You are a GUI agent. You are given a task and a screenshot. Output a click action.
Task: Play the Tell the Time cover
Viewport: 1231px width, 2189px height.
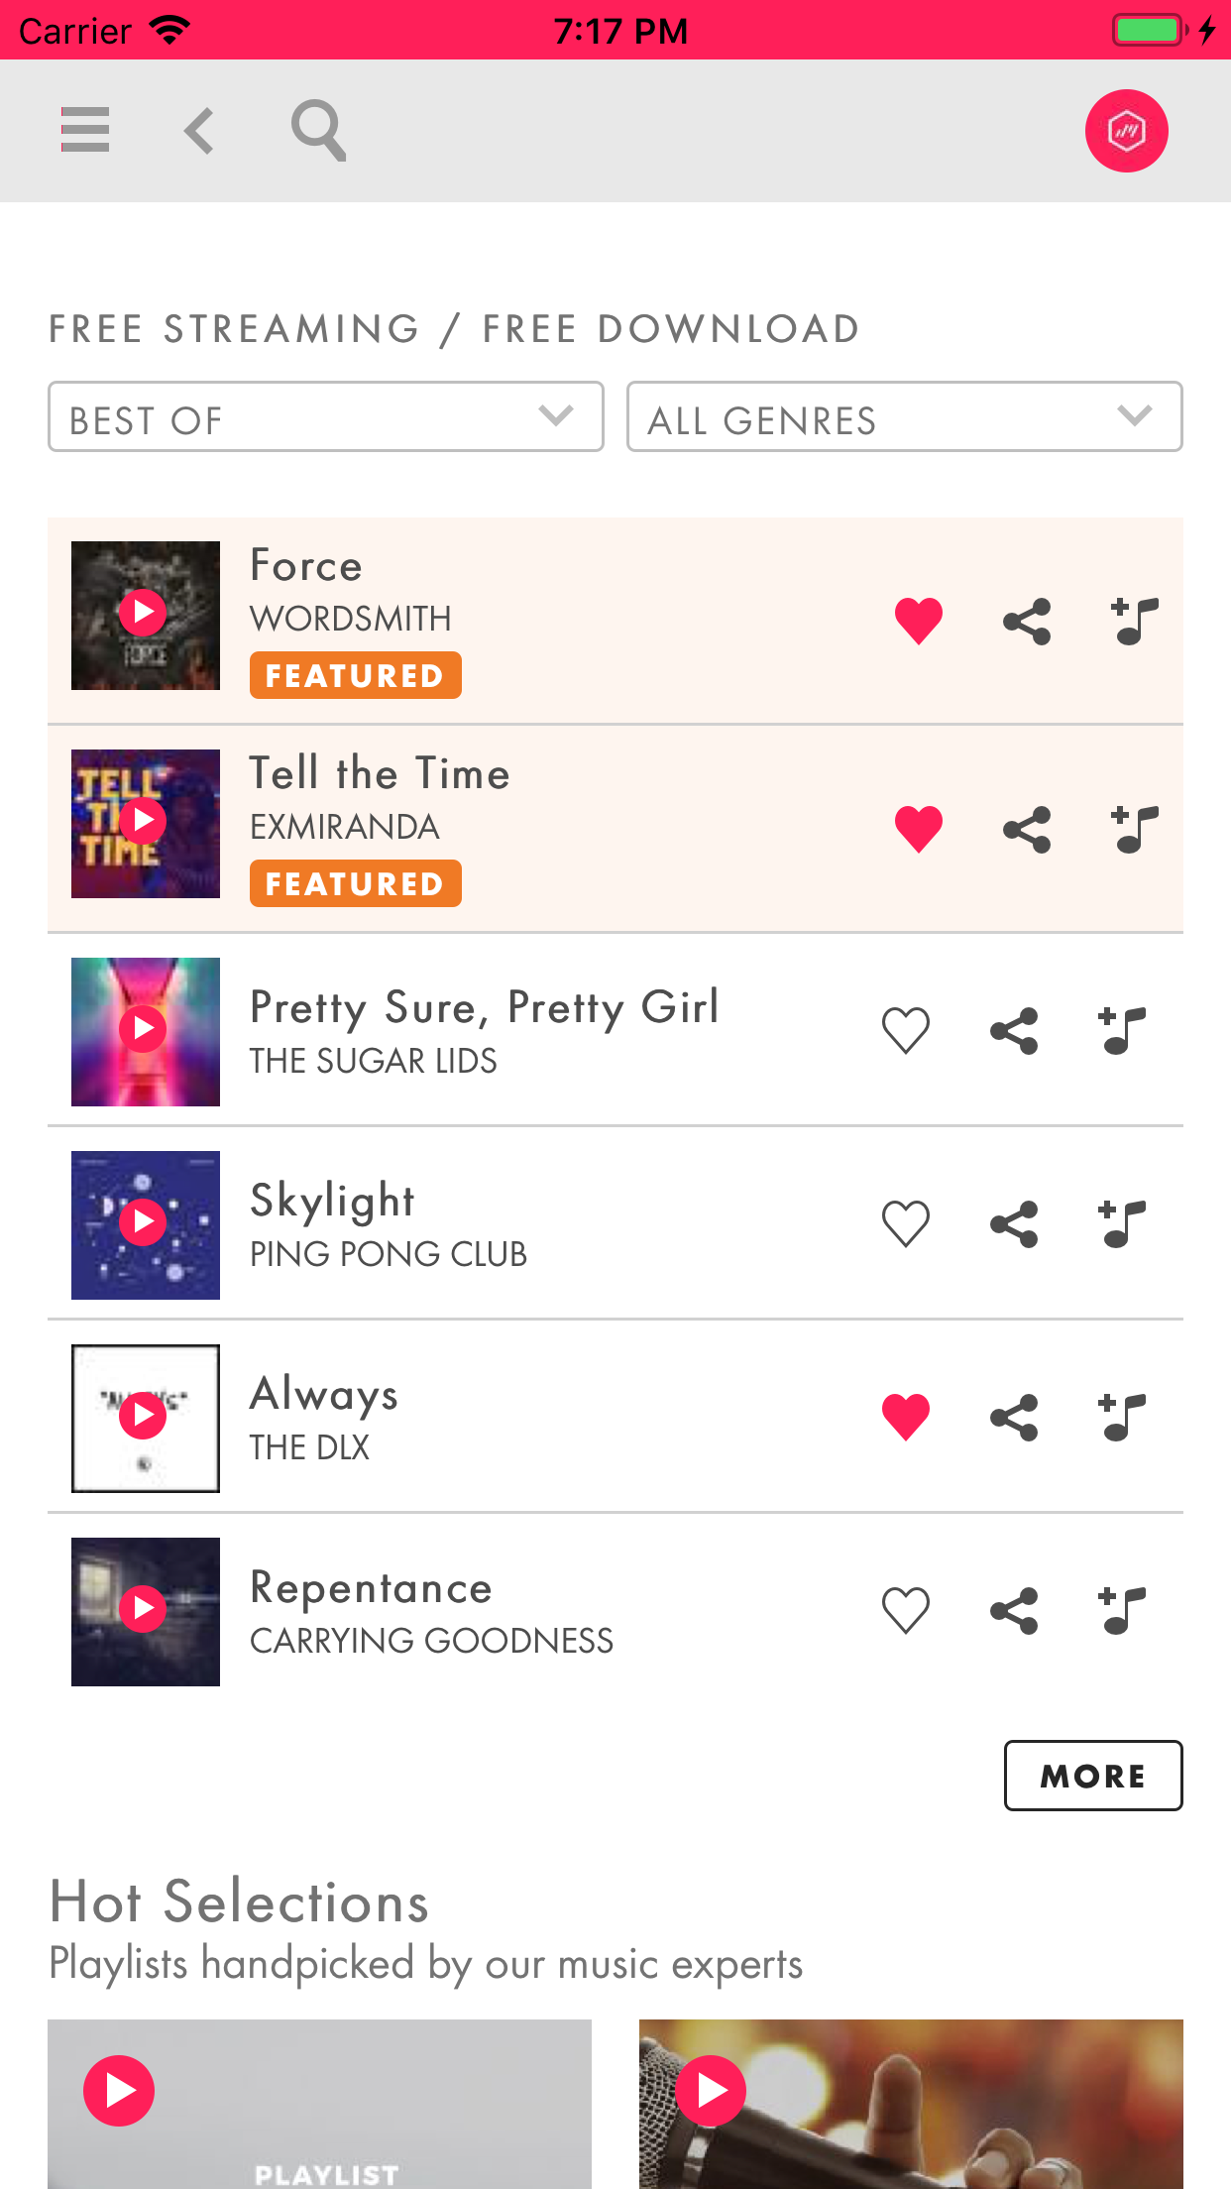pos(144,821)
